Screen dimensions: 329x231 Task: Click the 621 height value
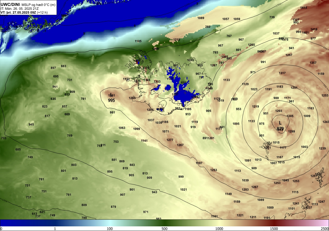pyautogui.click(x=42, y=212)
